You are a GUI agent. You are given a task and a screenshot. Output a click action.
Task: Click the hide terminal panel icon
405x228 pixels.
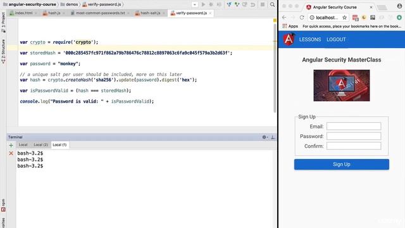pyautogui.click(x=273, y=137)
